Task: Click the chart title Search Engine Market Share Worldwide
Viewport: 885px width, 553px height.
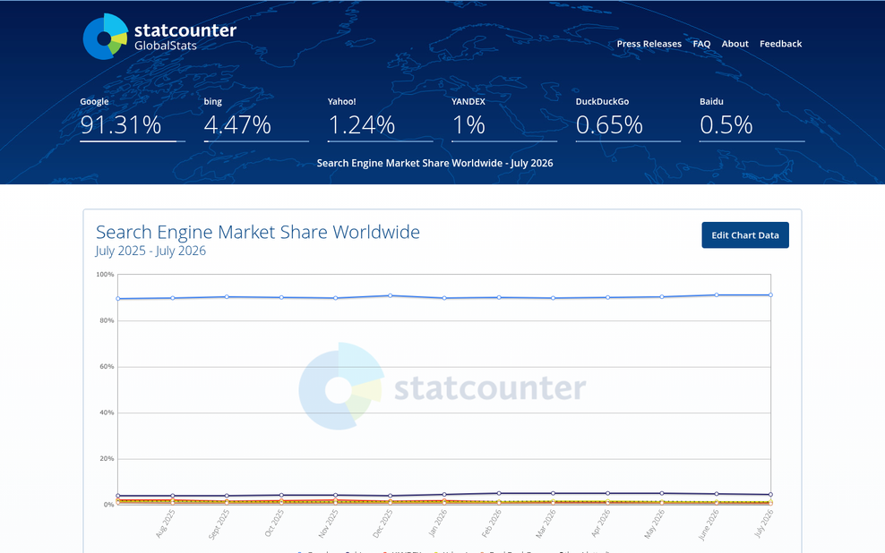Action: [x=257, y=232]
